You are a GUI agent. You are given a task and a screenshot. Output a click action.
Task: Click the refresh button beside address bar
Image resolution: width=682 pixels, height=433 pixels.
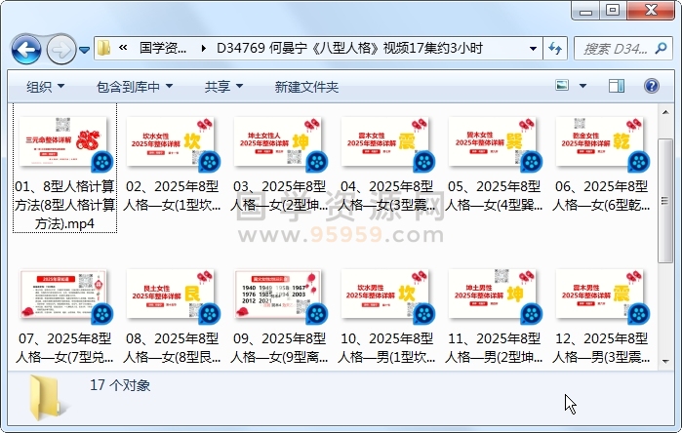(555, 48)
